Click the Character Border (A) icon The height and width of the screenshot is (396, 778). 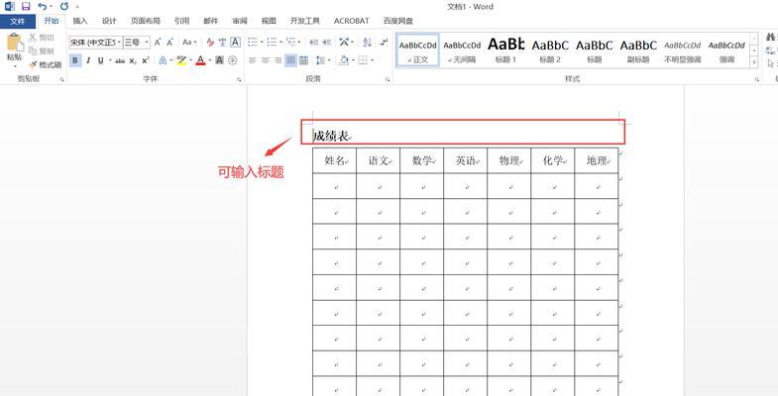point(235,43)
